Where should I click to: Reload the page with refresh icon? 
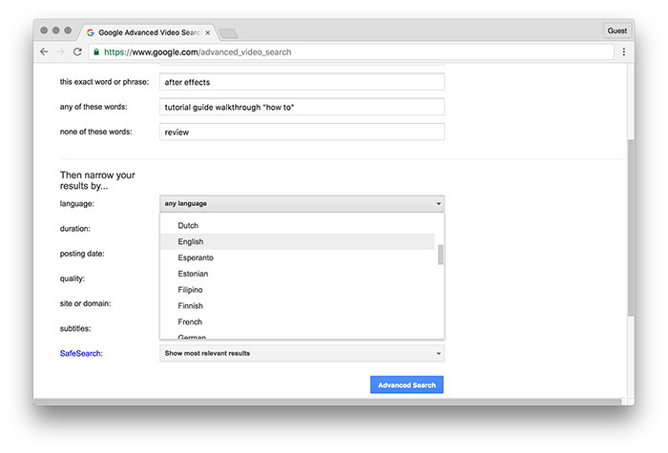click(77, 51)
